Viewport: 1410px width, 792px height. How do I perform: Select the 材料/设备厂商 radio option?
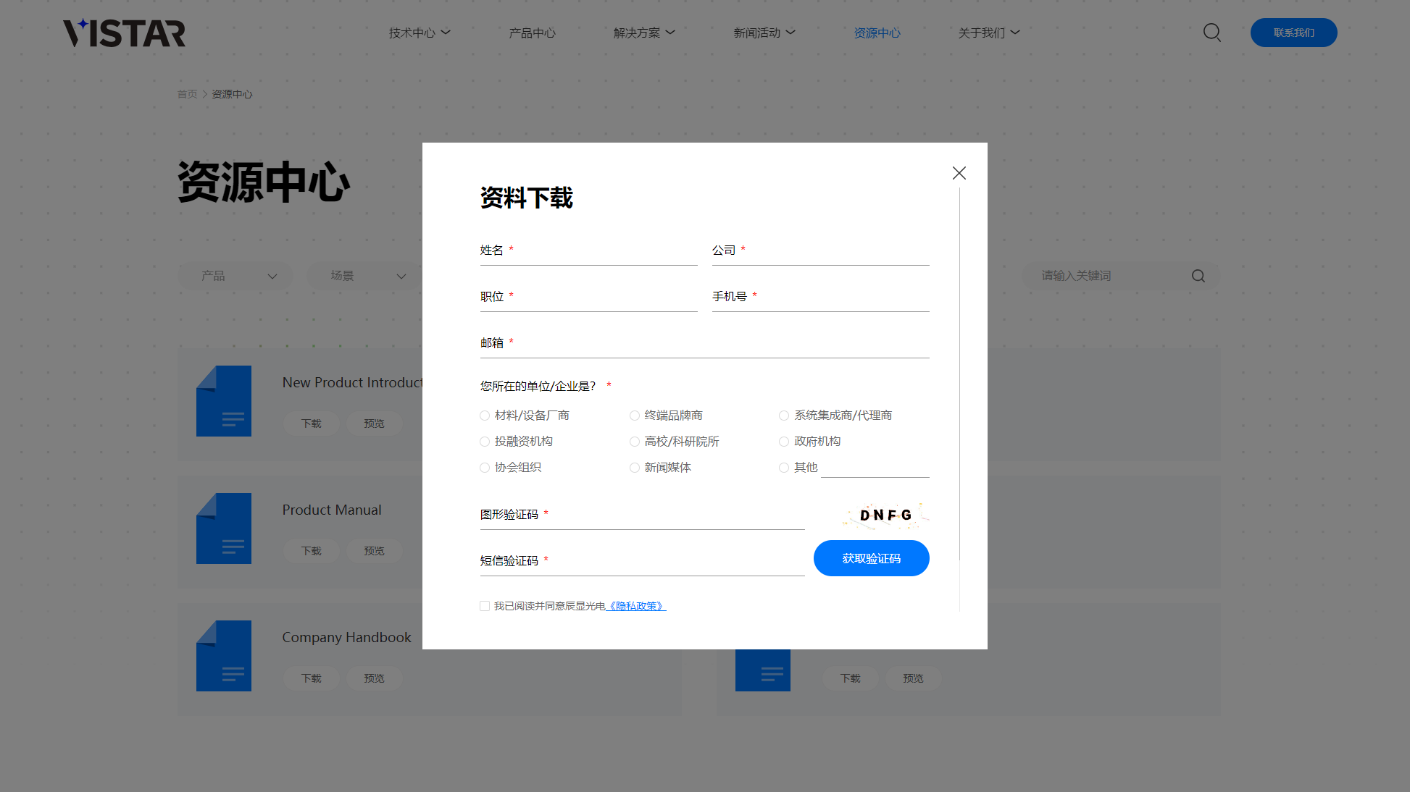point(484,415)
